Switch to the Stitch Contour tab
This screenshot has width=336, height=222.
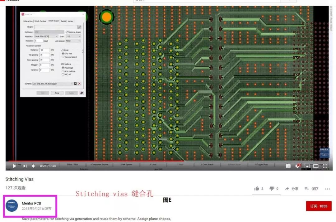[x=40, y=21]
